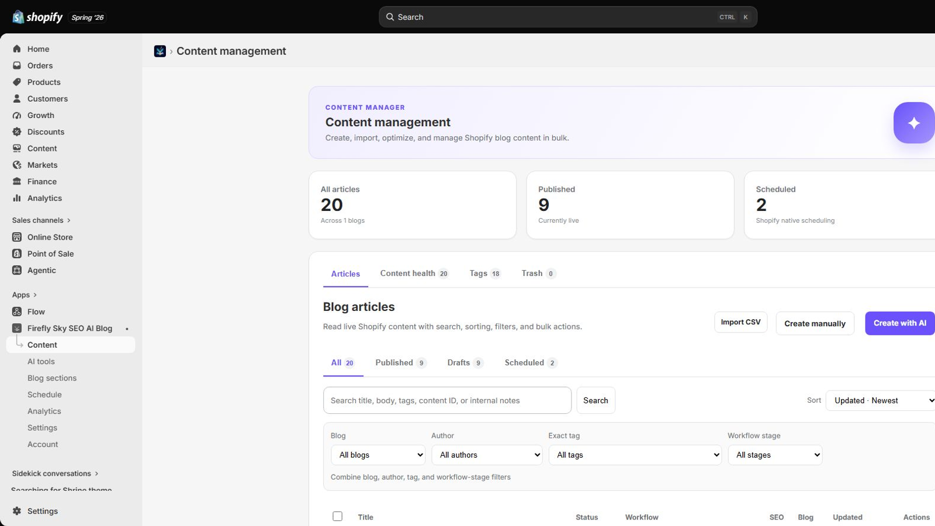Click the top Shopify search bar
Image resolution: width=935 pixels, height=526 pixels.
[568, 17]
